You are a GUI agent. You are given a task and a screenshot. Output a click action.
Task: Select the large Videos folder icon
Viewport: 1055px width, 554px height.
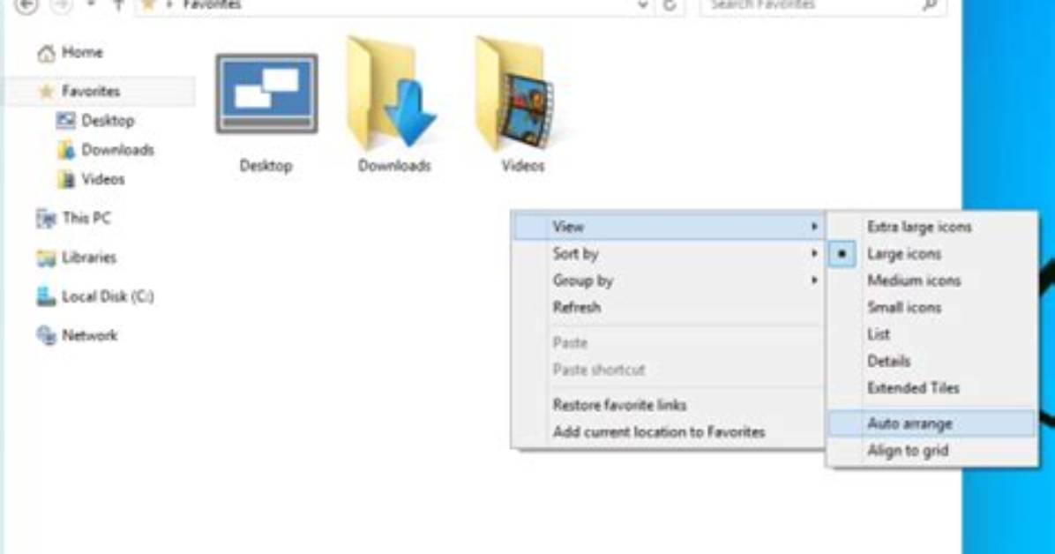(x=515, y=93)
